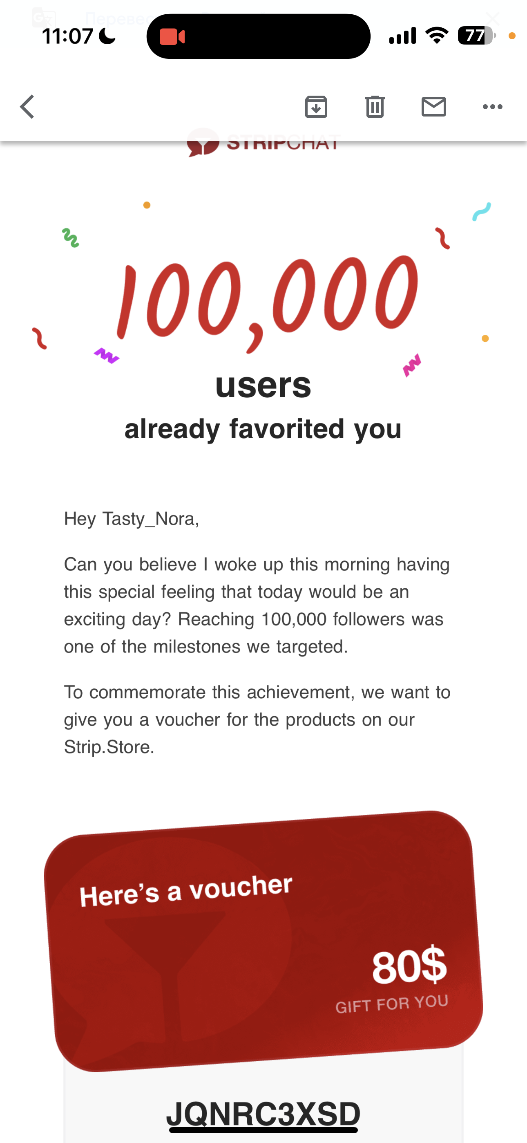Tap the "Here's a voucher" card title

pyautogui.click(x=186, y=890)
